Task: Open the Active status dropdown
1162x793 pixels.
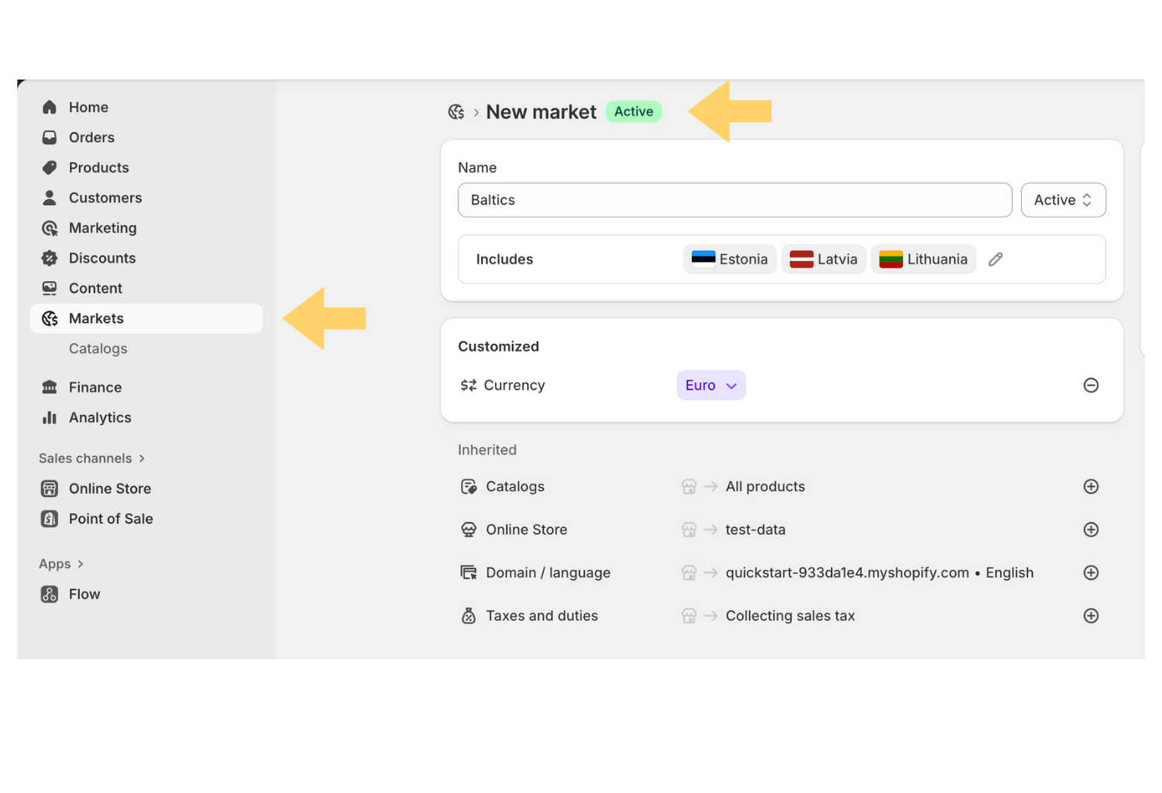Action: pyautogui.click(x=1063, y=200)
